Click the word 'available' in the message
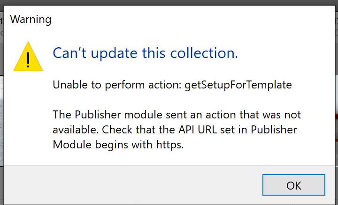The width and height of the screenshot is (338, 205). point(75,130)
